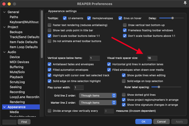Open Grid line Z order dropdown

(x=98, y=95)
